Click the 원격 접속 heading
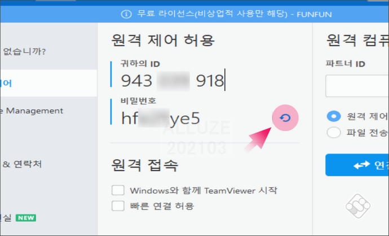 tap(145, 165)
